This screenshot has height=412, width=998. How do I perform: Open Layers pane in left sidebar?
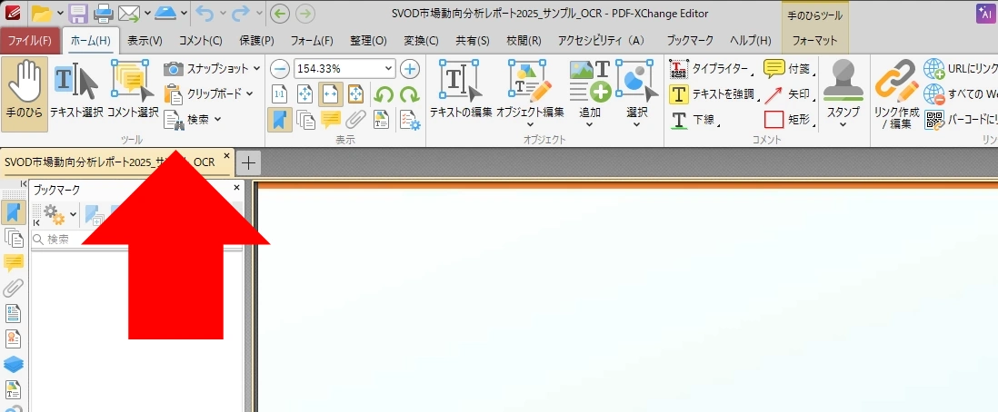pos(14,364)
